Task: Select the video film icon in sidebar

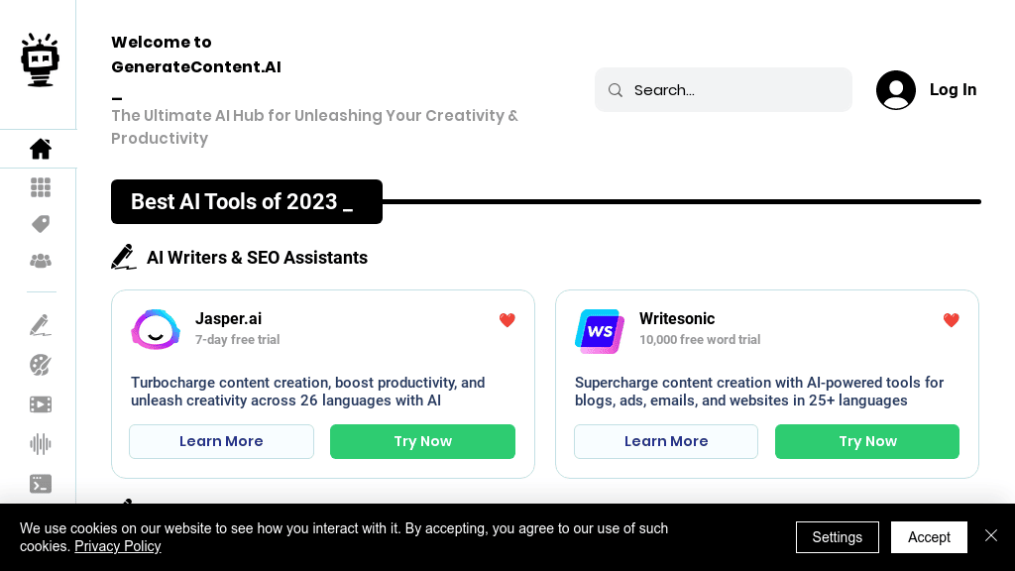Action: pos(41,404)
